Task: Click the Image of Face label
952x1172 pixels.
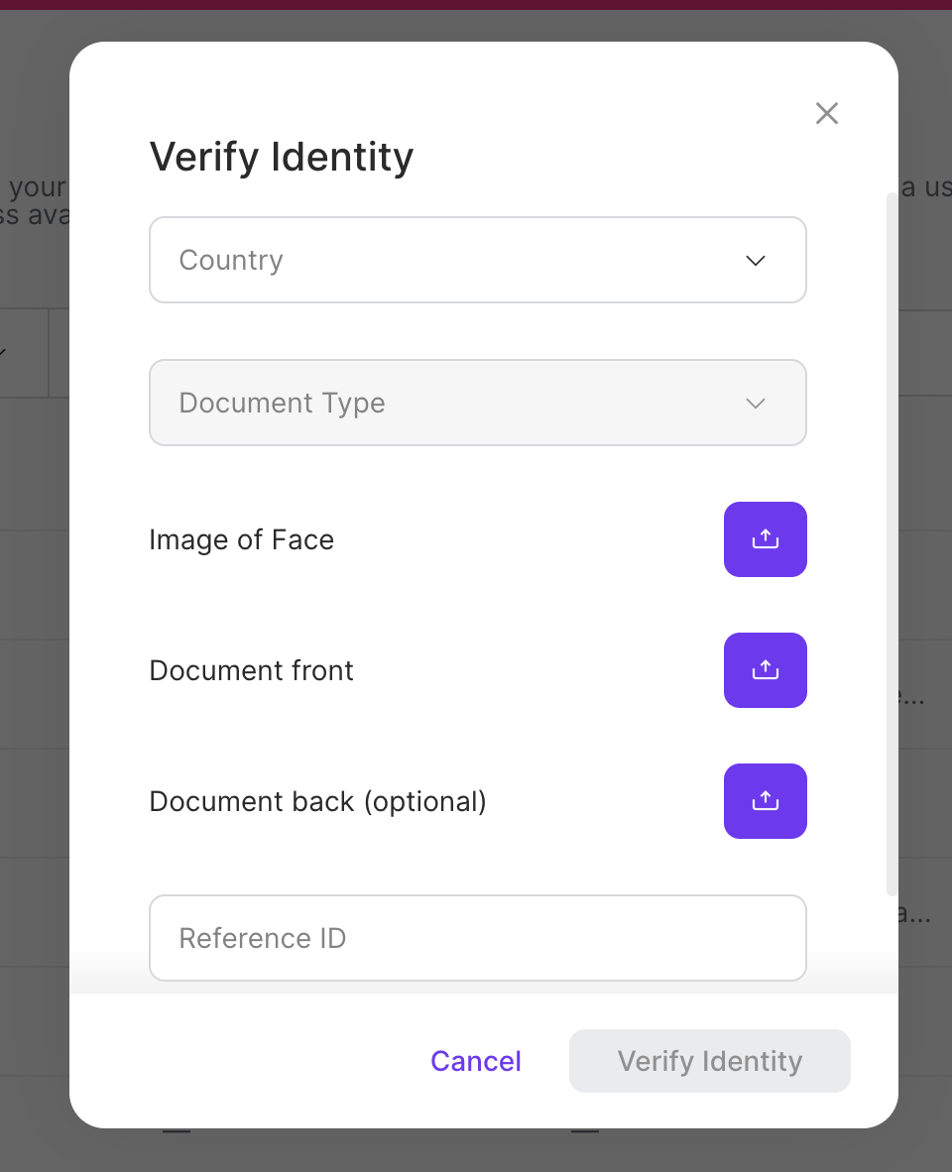Action: click(x=241, y=539)
